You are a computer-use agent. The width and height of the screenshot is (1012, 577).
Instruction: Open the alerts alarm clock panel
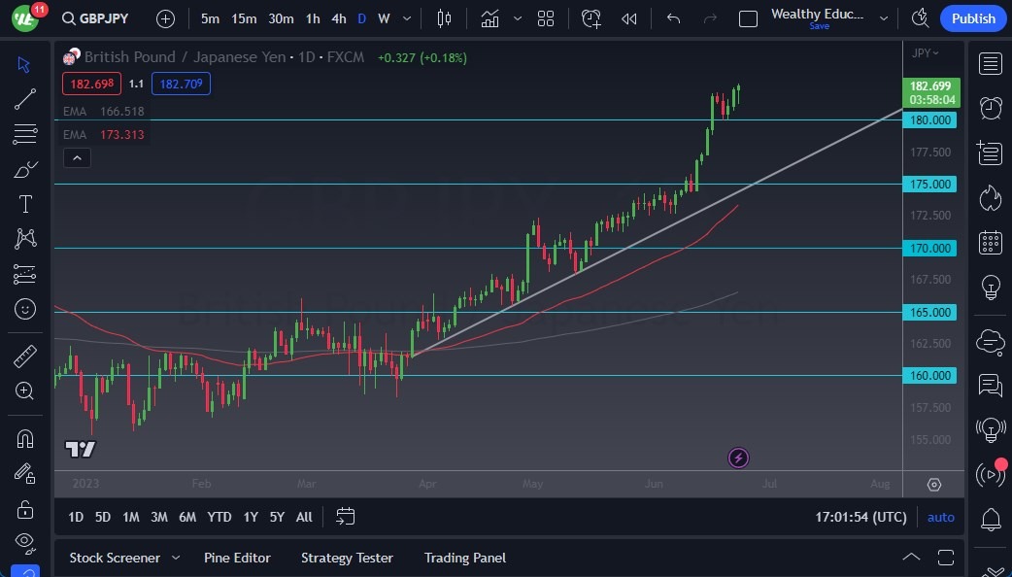click(991, 108)
